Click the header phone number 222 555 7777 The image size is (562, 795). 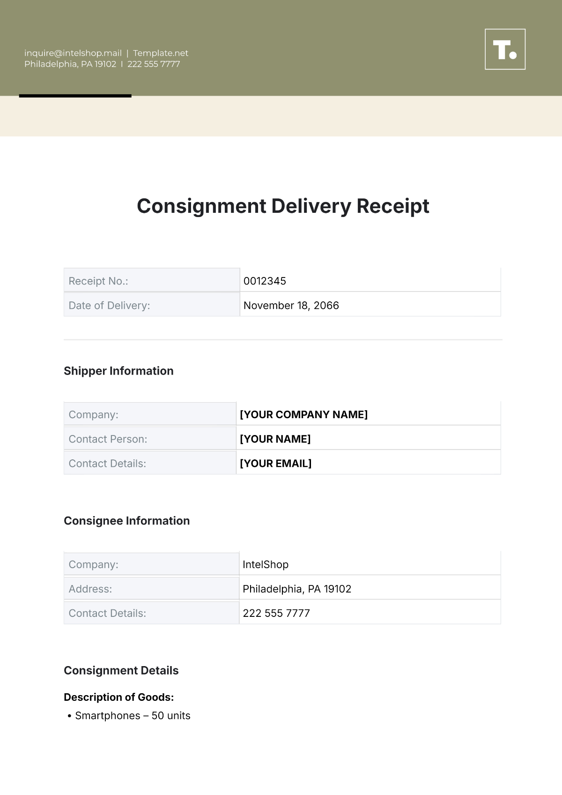[154, 64]
